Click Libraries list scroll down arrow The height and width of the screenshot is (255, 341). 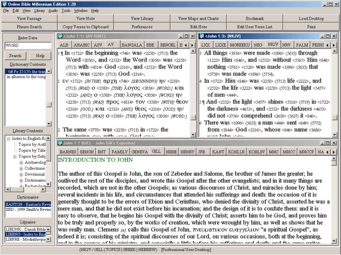[49, 240]
